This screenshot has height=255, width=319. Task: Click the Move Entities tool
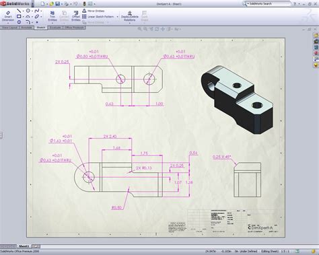point(94,22)
